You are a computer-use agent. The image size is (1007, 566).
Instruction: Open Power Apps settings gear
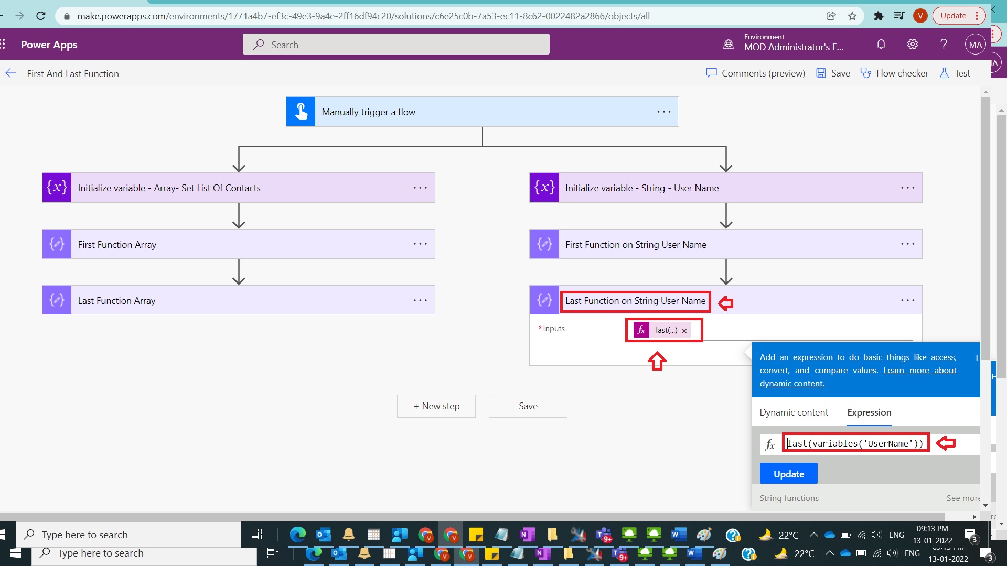(x=912, y=44)
